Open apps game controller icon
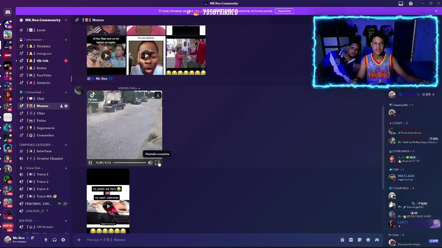 point(377,240)
